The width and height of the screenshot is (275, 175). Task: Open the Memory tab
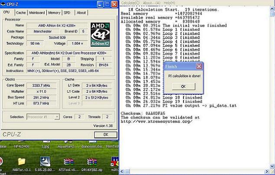[54, 13]
